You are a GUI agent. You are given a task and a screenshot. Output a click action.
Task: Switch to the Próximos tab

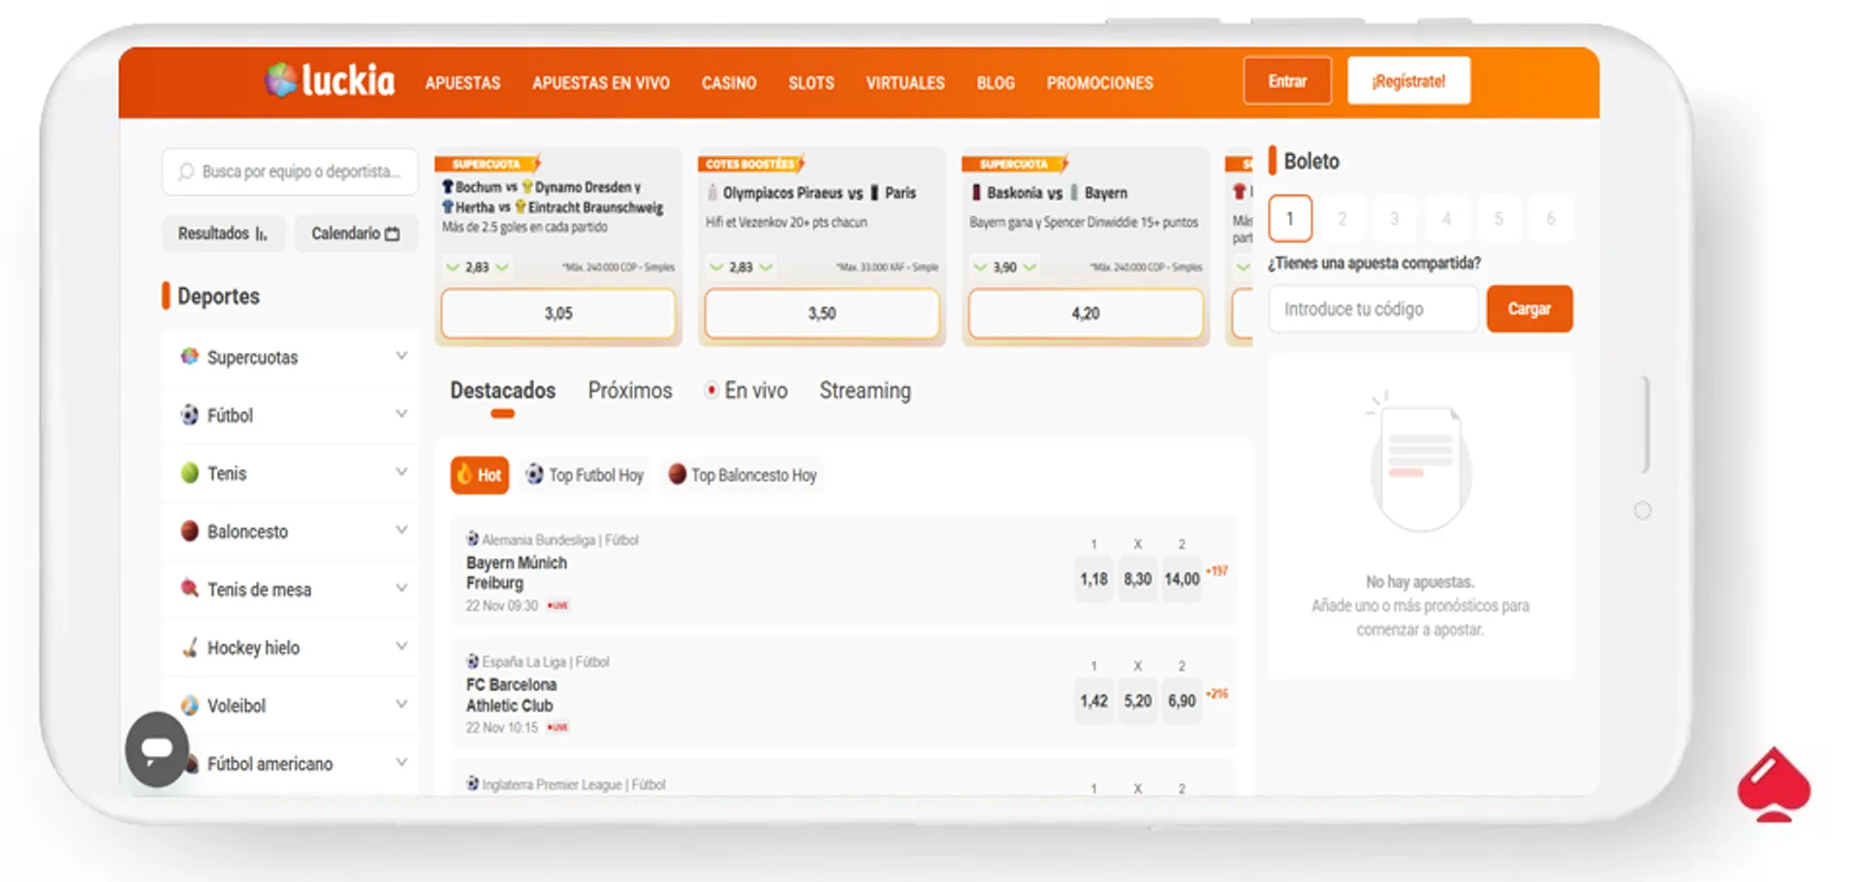[x=629, y=391]
